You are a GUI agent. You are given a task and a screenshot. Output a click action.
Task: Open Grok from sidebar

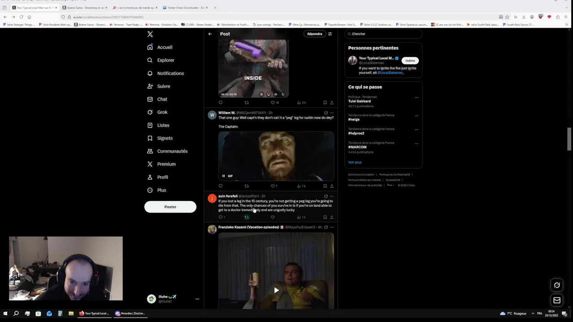157,112
